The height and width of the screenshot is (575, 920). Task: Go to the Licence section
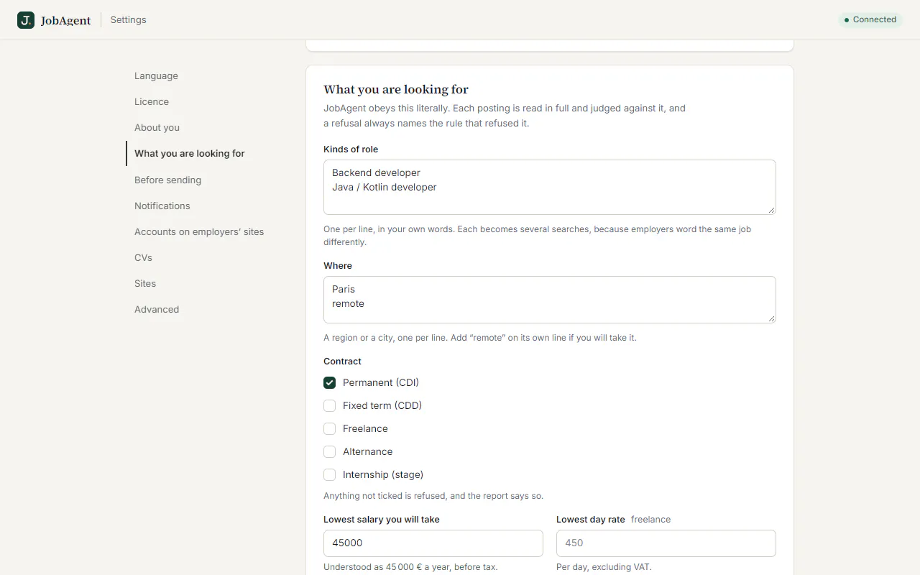[x=152, y=101]
